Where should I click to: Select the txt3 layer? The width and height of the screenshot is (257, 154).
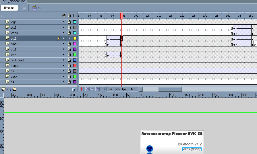(x=39, y=27)
